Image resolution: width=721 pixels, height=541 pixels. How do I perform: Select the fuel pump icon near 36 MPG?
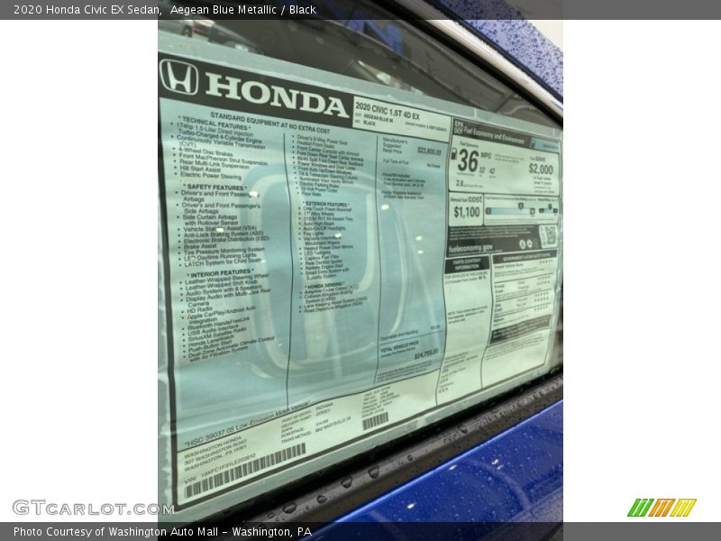click(454, 155)
